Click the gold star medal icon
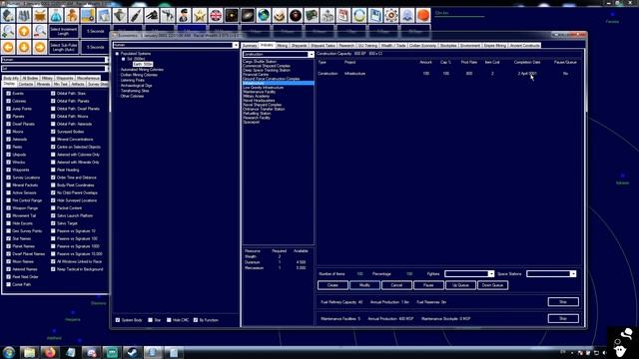Screen dimensions: 639x359 point(200,16)
